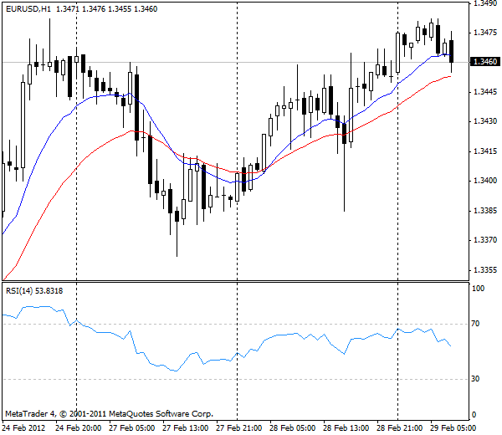Click the current price marker 1.3460
502x435 pixels.
click(485, 61)
